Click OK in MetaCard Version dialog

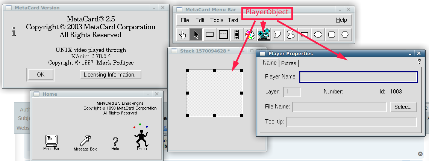click(41, 75)
